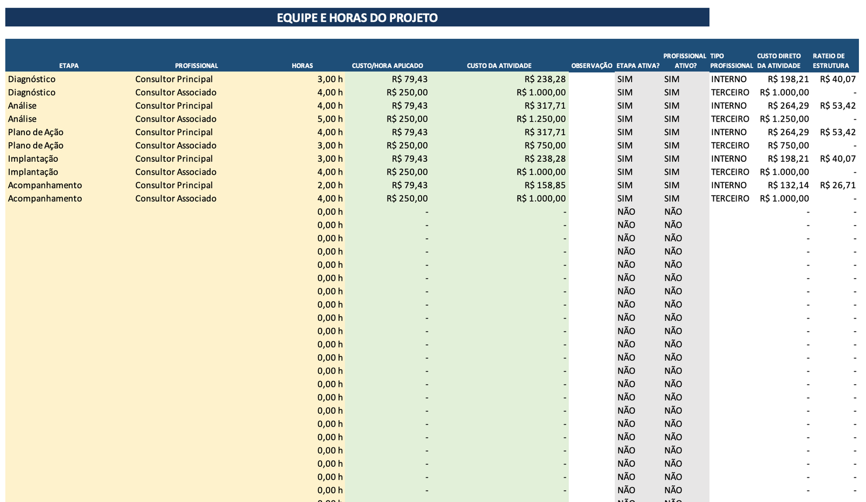
Task: Click R$ 750,00 in the CUSTO DIRETO column
Action: (788, 146)
